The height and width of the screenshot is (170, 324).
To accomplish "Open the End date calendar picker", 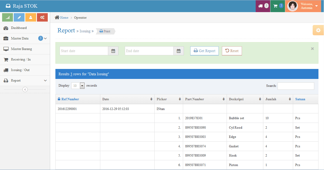I will click(179, 51).
